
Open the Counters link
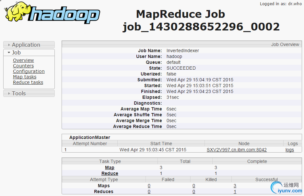[23, 66]
